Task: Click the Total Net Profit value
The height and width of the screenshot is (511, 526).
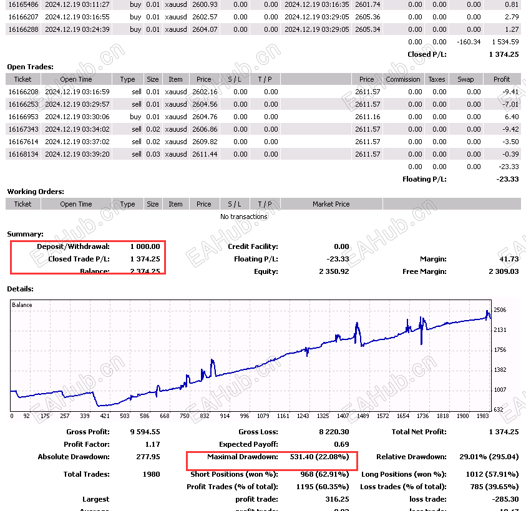Action: click(504, 432)
